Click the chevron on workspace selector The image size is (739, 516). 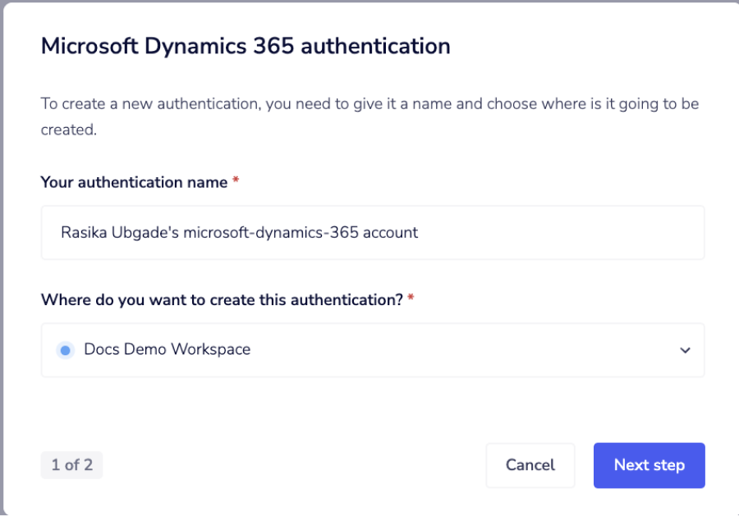(x=686, y=350)
